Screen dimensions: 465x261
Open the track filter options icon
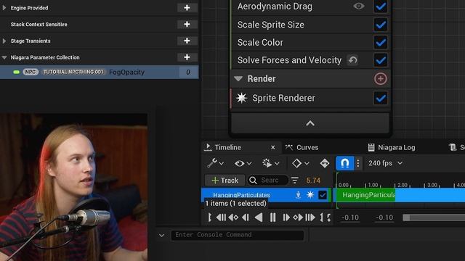coord(294,180)
